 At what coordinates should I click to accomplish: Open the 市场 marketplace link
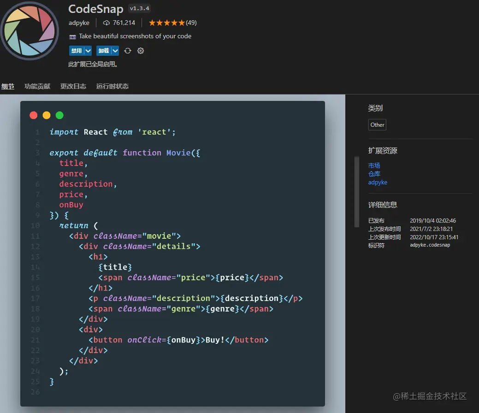click(x=374, y=165)
